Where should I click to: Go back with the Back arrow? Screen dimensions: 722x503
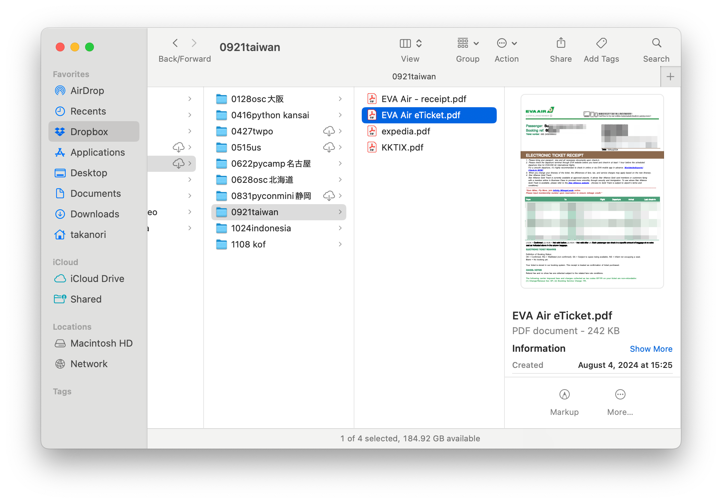tap(175, 43)
